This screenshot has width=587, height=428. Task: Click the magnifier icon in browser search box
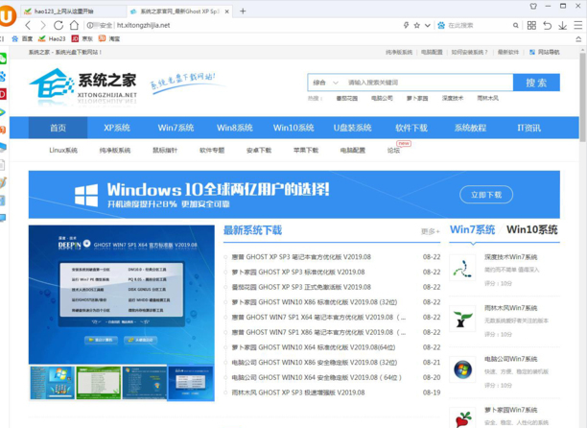[x=515, y=26]
